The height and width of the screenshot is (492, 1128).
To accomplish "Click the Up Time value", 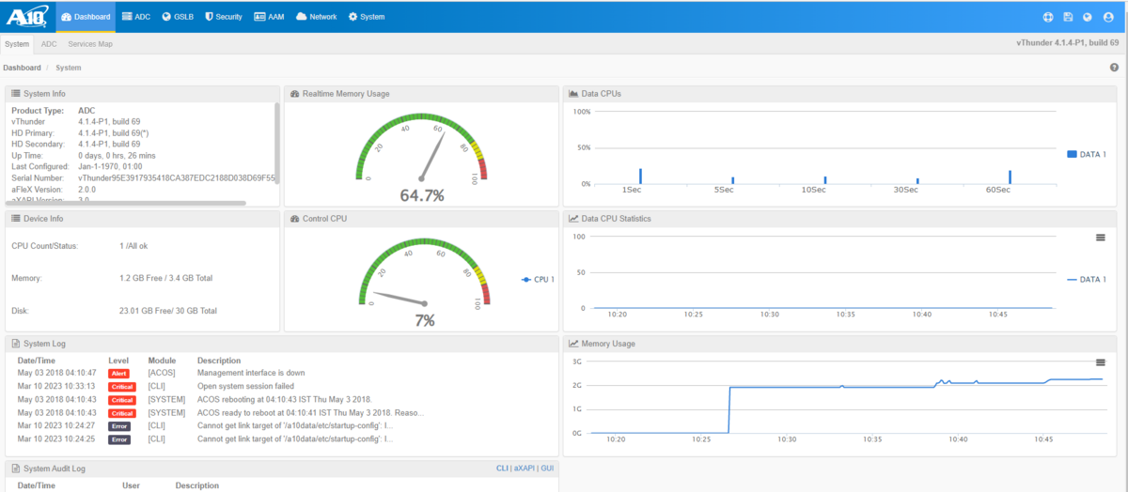I will [117, 155].
